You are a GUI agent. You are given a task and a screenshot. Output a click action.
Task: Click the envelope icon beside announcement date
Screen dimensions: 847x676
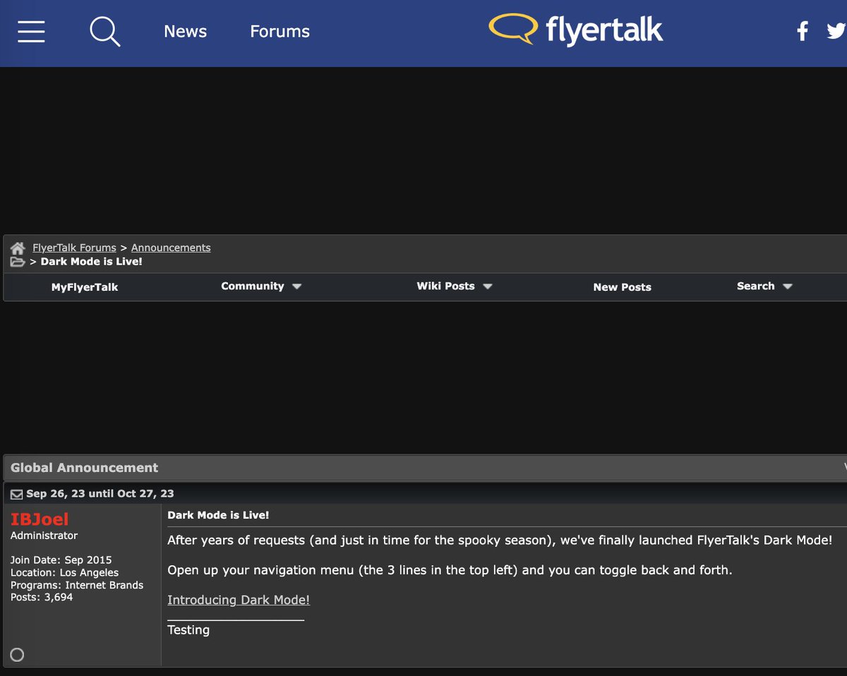[x=16, y=494]
